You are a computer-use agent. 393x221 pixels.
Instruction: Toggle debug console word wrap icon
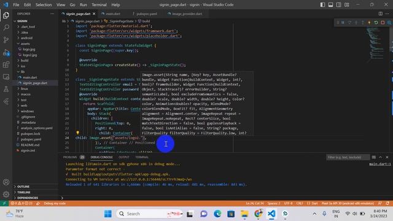click(x=374, y=157)
